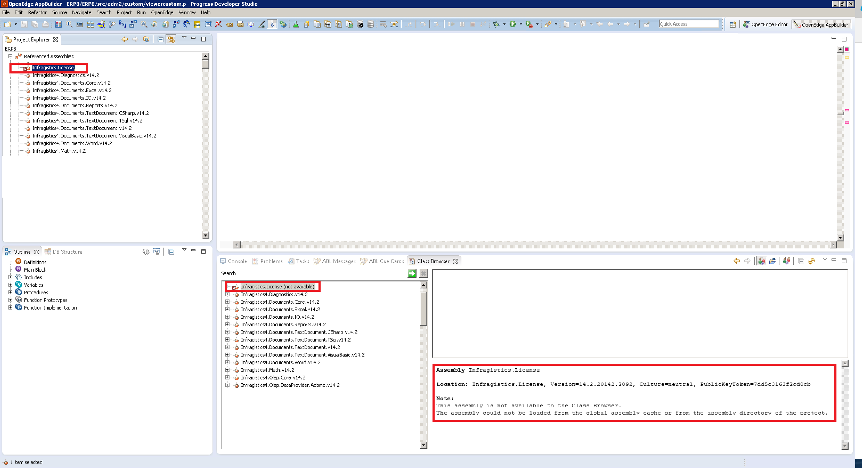Click the Open Perspective icon
Image resolution: width=862 pixels, height=468 pixels.
pos(733,24)
